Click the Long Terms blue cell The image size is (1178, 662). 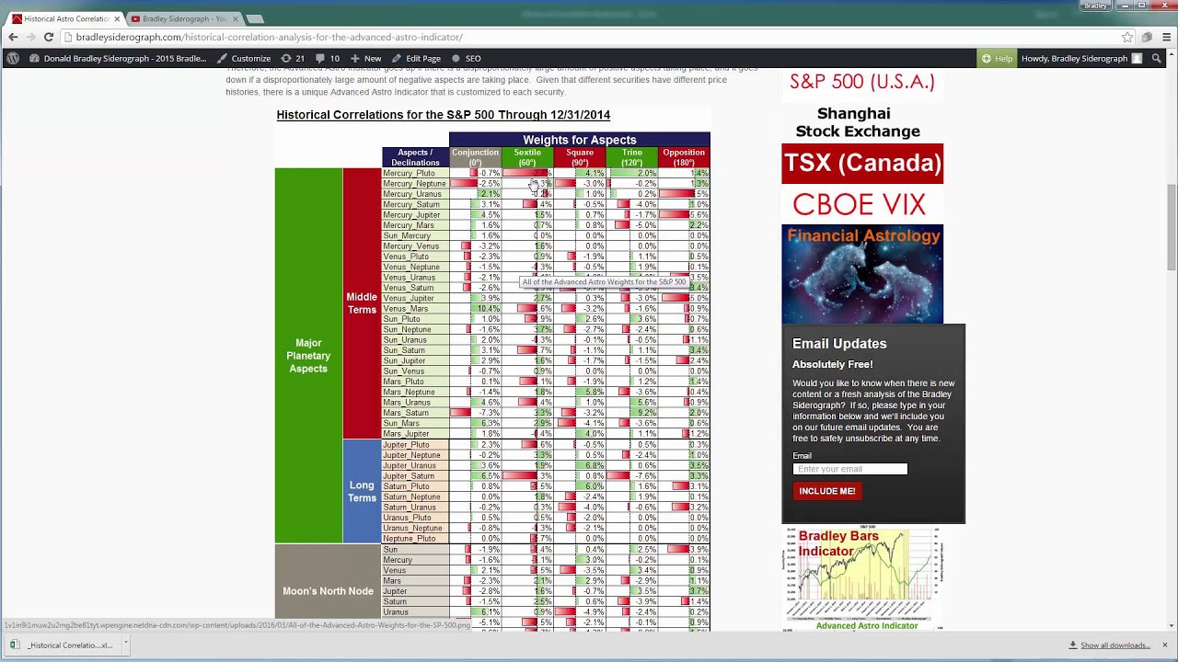362,491
